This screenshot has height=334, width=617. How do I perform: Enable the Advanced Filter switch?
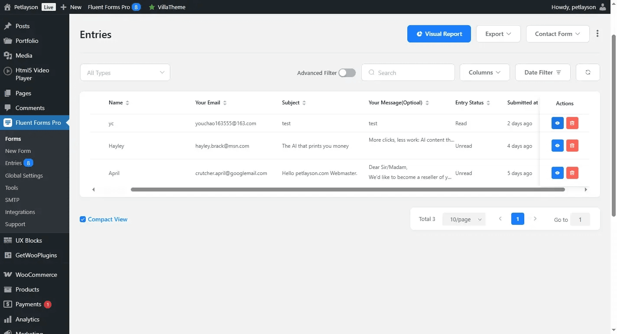[x=347, y=73]
